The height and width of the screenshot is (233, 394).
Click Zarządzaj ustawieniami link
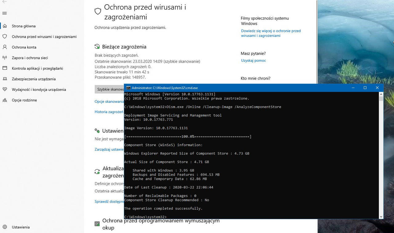[109, 150]
